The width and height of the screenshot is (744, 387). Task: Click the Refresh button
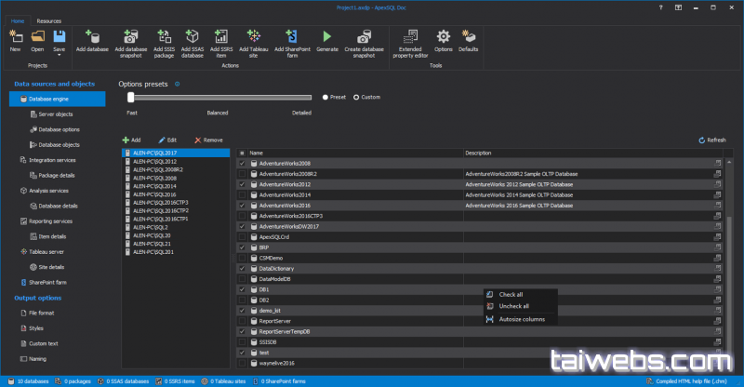[x=711, y=140]
